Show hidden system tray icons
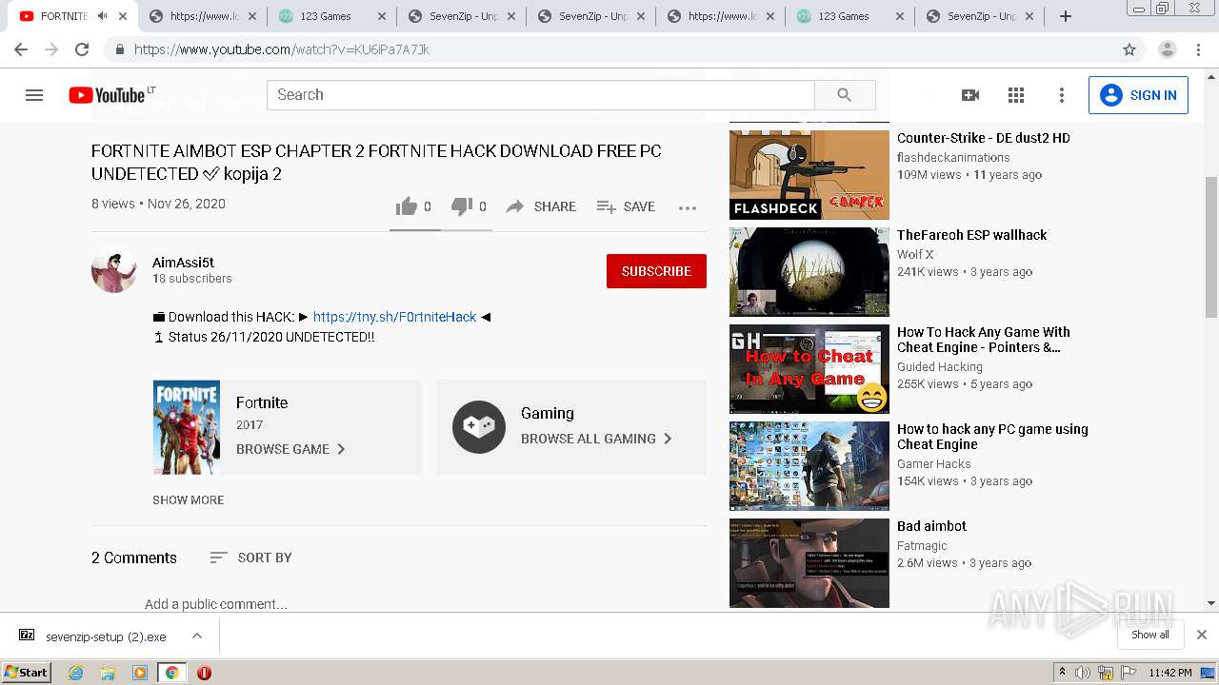This screenshot has height=685, width=1219. (x=1062, y=673)
